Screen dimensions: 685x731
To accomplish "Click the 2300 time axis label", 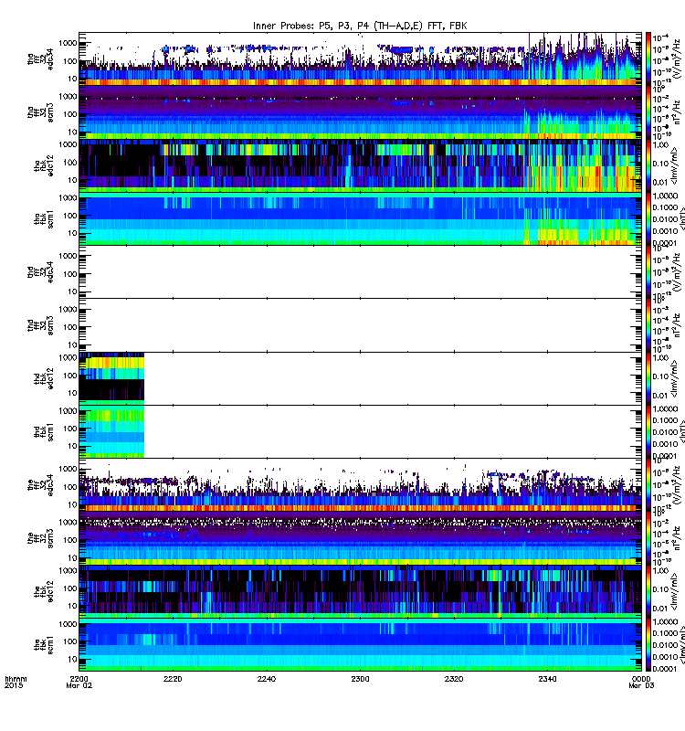I will pos(360,679).
